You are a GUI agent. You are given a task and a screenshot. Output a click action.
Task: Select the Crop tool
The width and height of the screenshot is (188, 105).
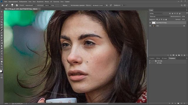tap(1, 22)
